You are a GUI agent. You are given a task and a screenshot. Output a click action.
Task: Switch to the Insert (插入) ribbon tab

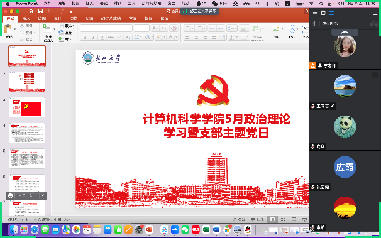click(x=26, y=19)
